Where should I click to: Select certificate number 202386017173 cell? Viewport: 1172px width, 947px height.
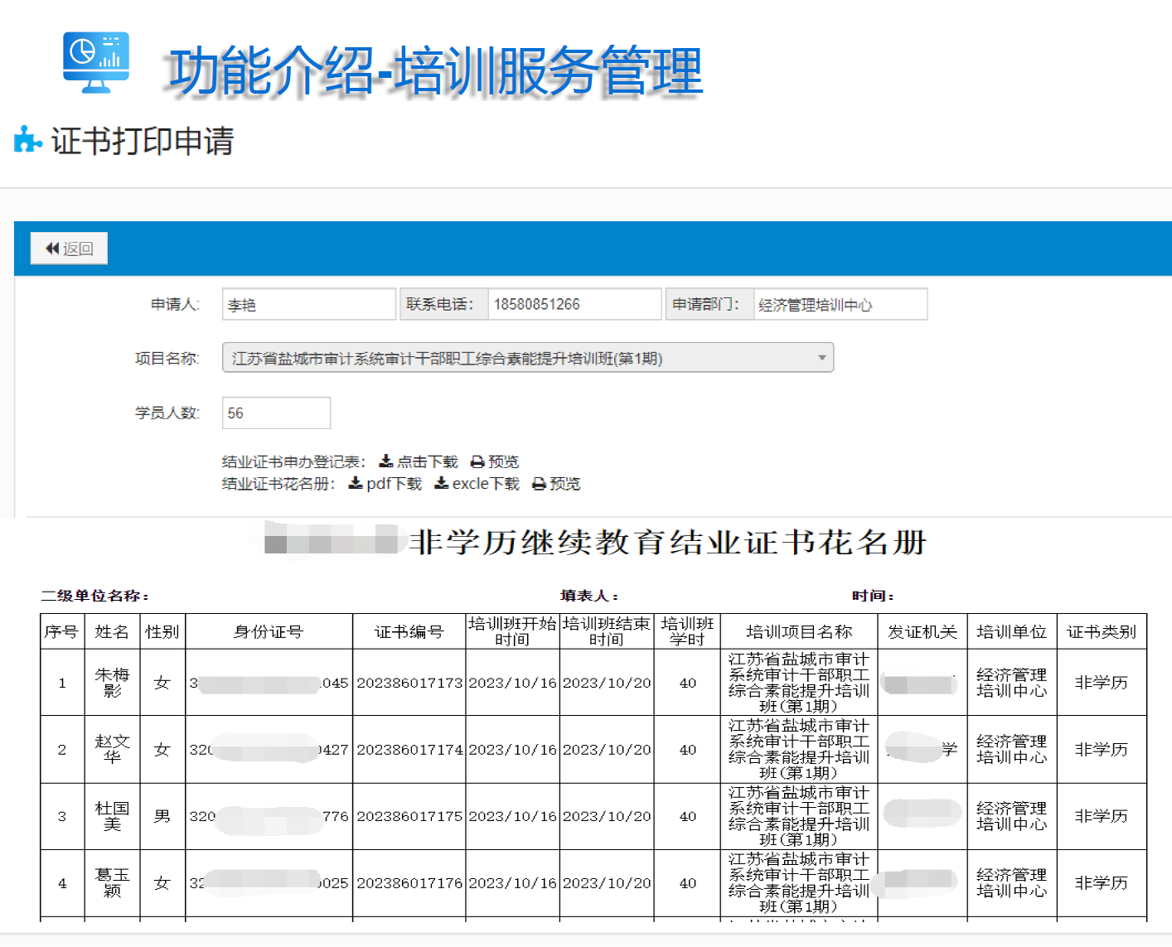click(409, 683)
